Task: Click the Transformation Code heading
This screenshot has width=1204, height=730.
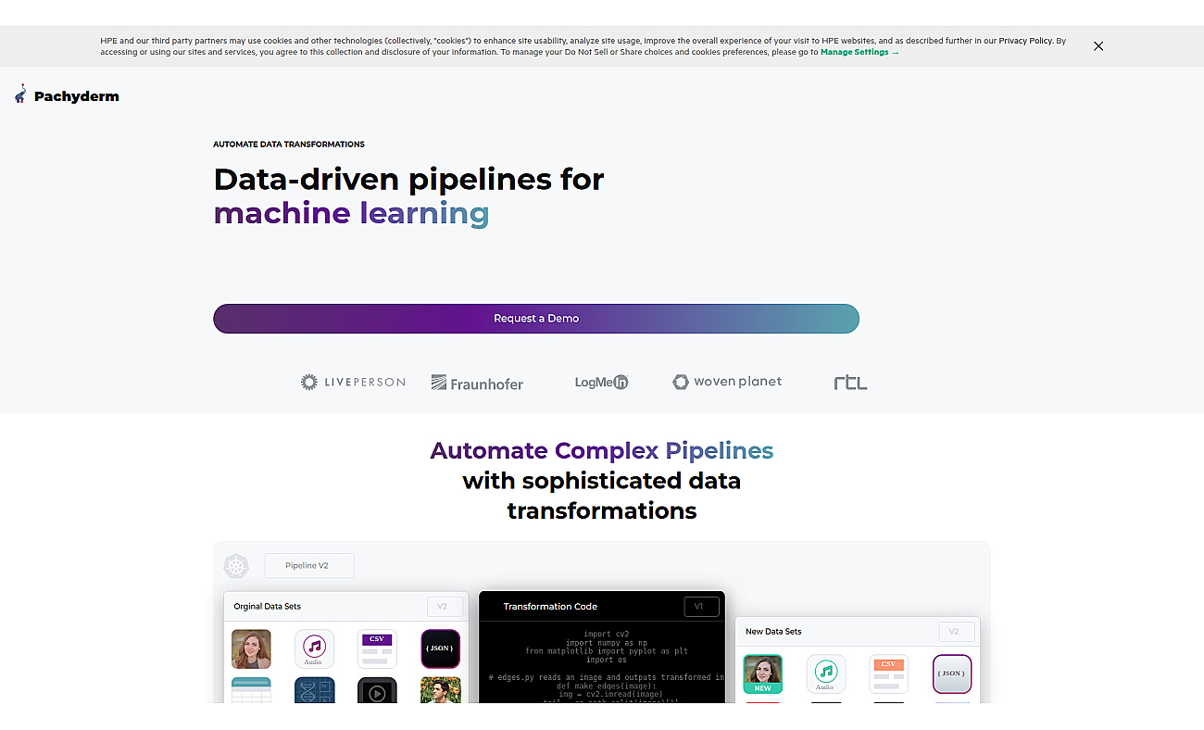Action: [550, 607]
